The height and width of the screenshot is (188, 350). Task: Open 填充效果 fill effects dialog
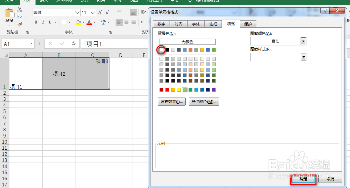point(172,102)
